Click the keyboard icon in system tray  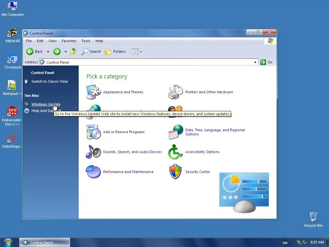click(x=285, y=242)
